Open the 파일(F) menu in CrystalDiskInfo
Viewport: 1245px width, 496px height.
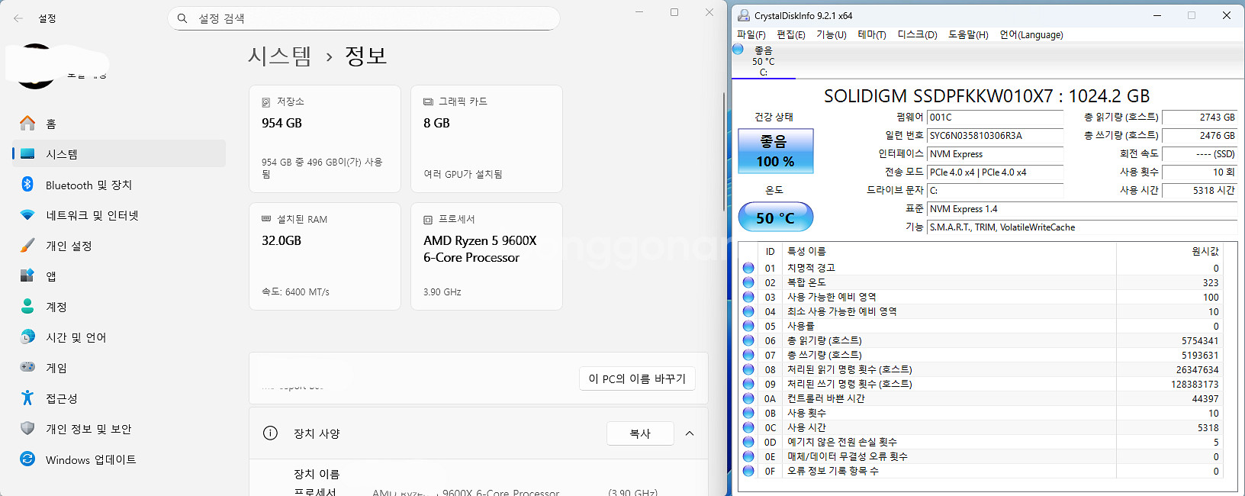click(751, 35)
